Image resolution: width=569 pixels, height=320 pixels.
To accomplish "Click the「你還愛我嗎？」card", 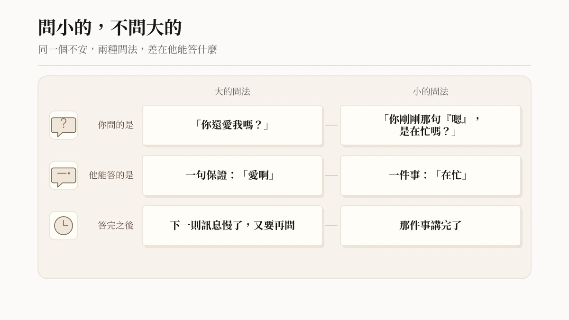I will [x=232, y=125].
